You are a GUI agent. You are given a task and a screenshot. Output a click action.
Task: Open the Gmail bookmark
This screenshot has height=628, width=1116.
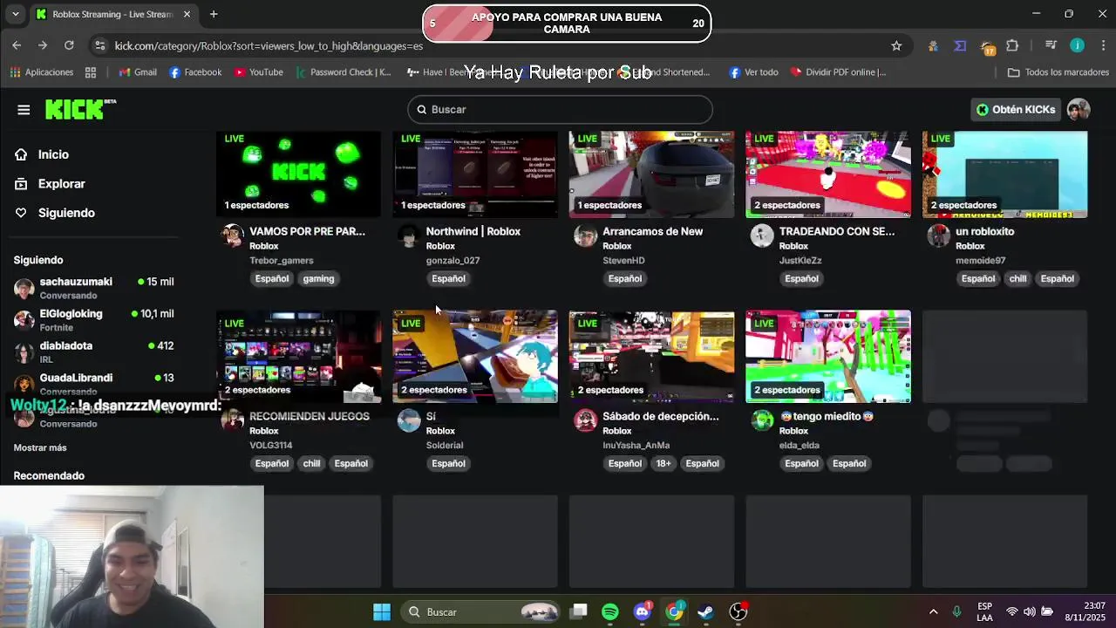point(138,72)
